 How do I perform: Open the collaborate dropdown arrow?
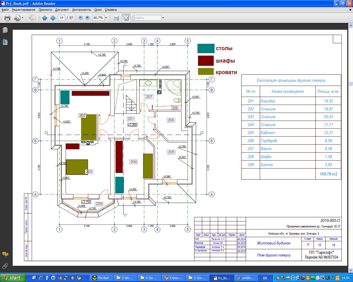pyautogui.click(x=23, y=18)
